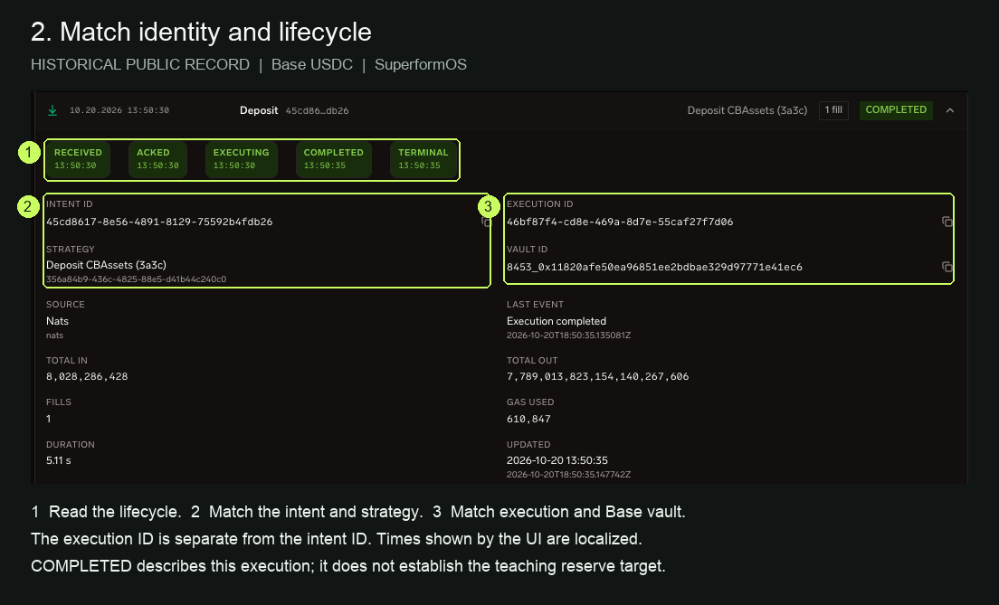The height and width of the screenshot is (605, 999).
Task: Collapse the deposit row with the chevron
Action: 950,110
